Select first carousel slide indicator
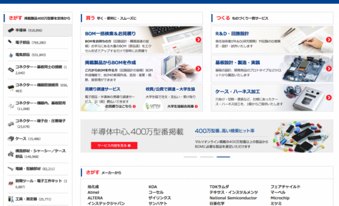 [190, 157]
